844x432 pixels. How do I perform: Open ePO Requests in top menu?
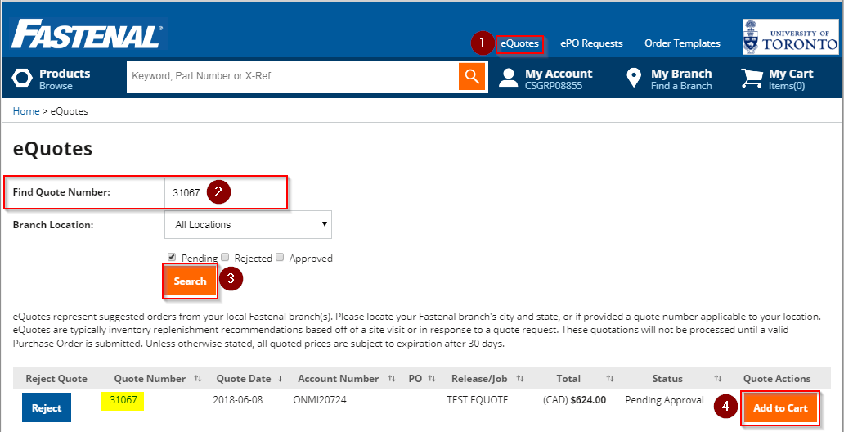pyautogui.click(x=591, y=43)
